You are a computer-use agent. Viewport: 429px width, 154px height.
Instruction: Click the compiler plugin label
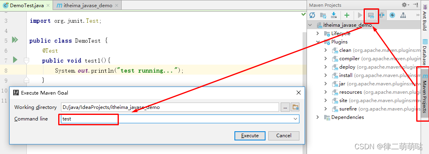pos(349,59)
